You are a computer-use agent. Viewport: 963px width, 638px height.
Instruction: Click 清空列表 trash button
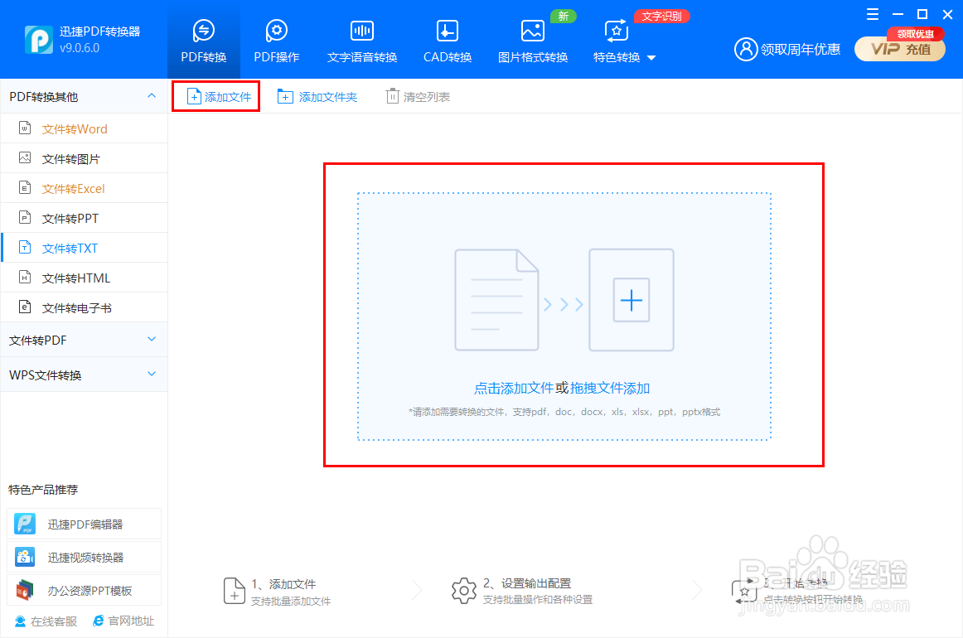coord(418,96)
